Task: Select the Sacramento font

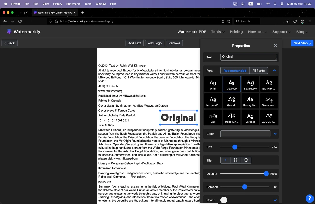Action: pos(269,100)
